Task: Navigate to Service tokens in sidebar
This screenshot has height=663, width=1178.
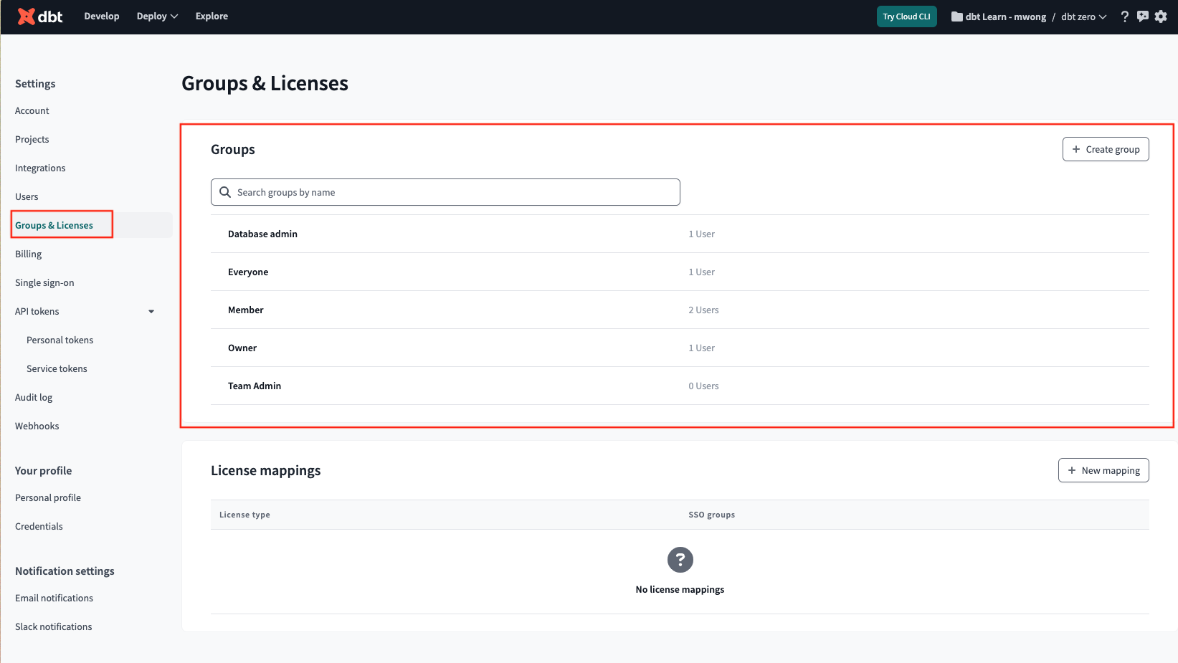Action: [x=57, y=369]
